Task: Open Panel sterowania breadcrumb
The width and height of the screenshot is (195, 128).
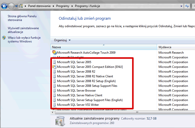Action: tap(39, 6)
